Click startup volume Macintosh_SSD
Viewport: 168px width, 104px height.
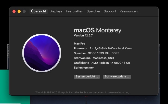[103, 58]
